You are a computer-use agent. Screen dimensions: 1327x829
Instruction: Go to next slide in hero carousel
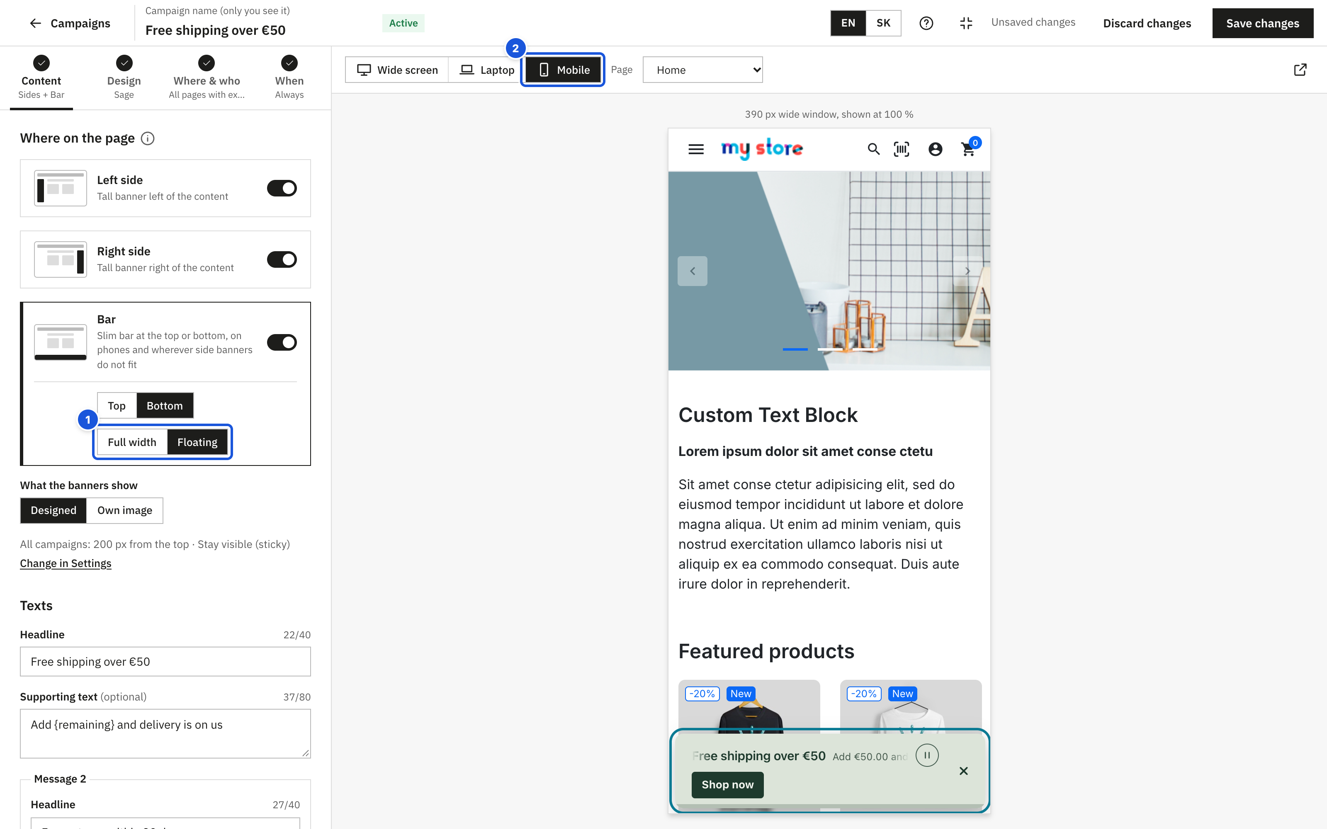(x=967, y=271)
